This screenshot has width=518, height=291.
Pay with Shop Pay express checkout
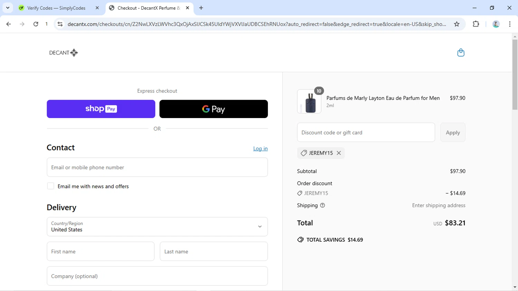[x=101, y=109]
